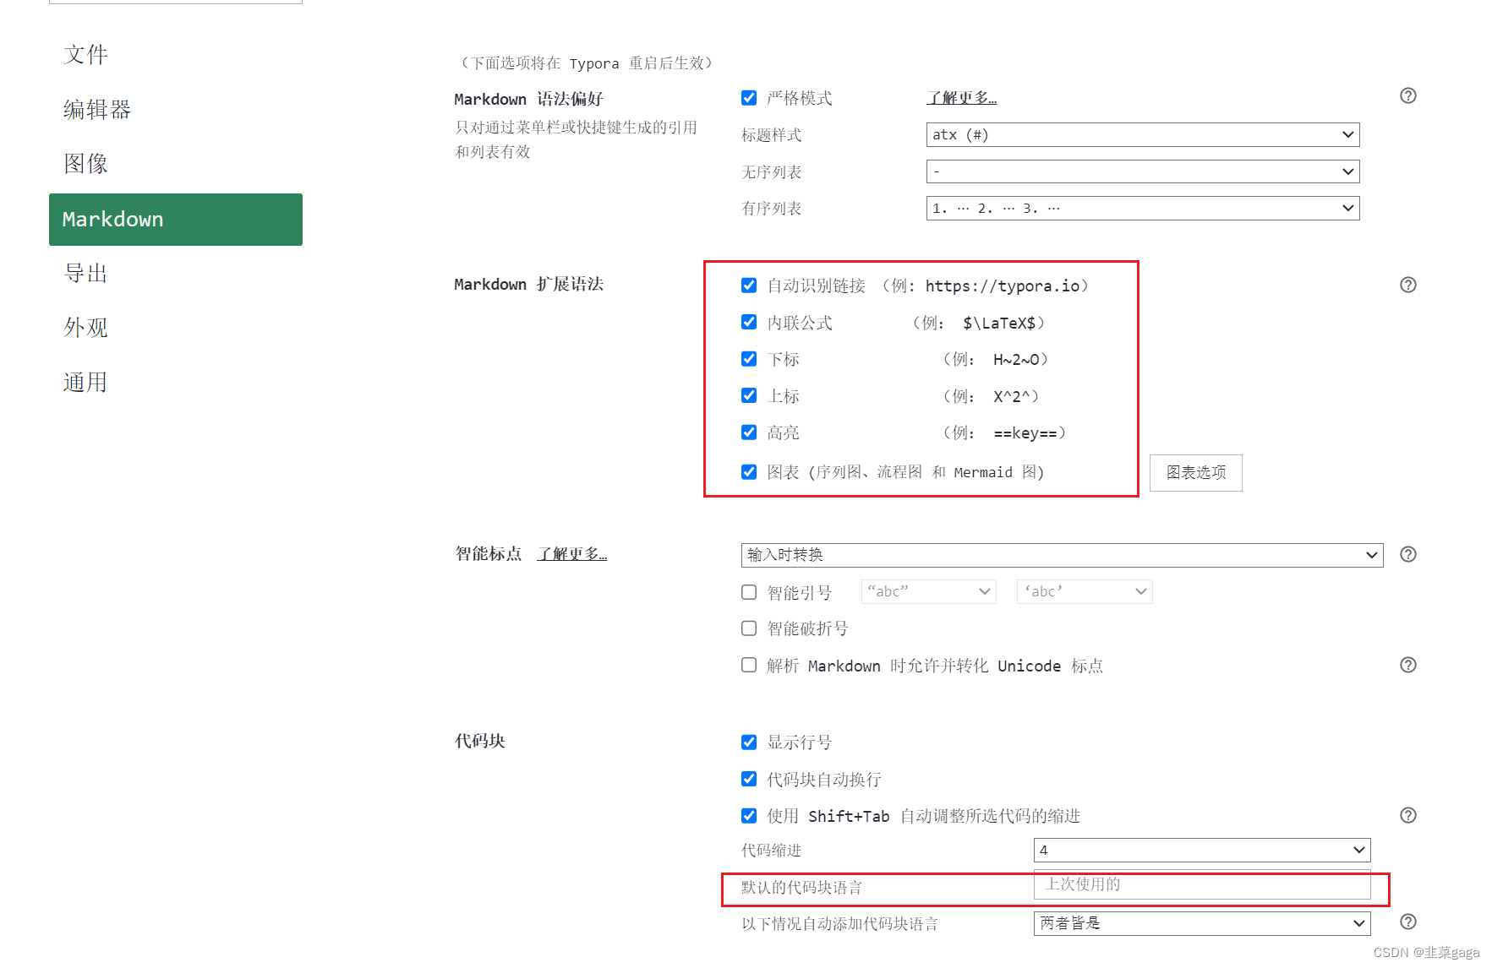
Task: Open 了解更多 link beside 智能标点
Action: [572, 554]
